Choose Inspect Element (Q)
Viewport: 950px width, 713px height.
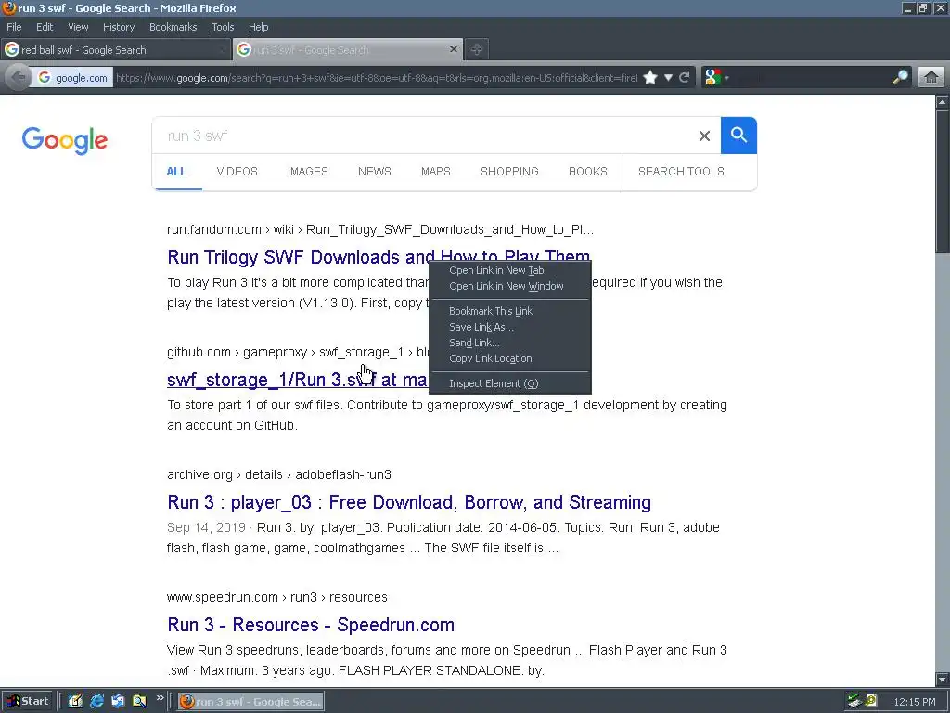(510, 383)
